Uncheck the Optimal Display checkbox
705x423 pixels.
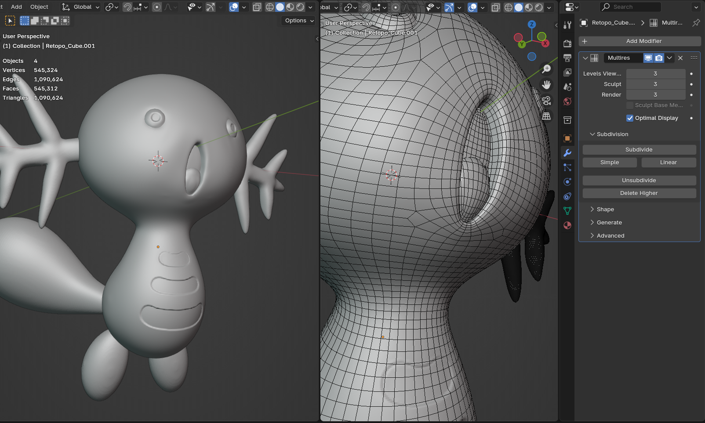click(630, 118)
